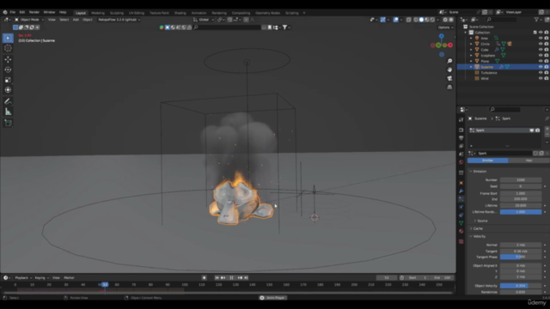Expand the Cache panel
Viewport: 550px width, 309px height.
[478, 228]
